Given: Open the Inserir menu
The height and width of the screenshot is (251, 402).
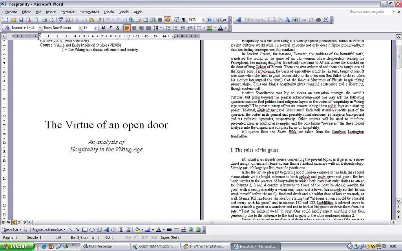Looking at the screenshot, I should click(51, 12).
